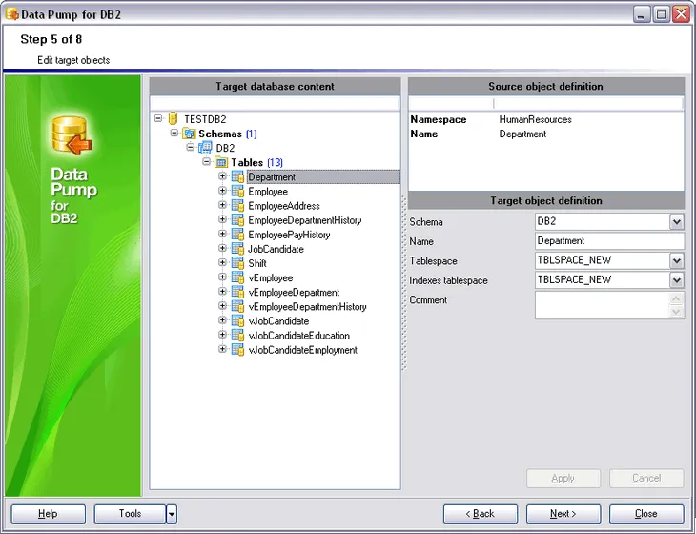
Task: Select the EmployeeAddress tree row
Action: (x=284, y=206)
